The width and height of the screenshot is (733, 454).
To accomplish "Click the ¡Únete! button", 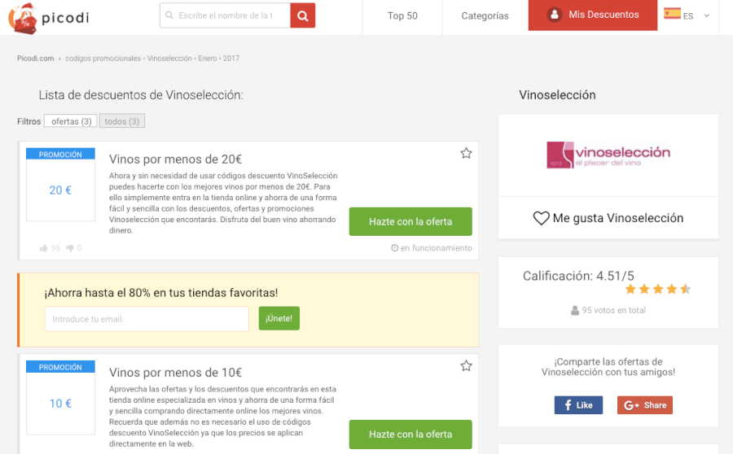I will pos(279,318).
